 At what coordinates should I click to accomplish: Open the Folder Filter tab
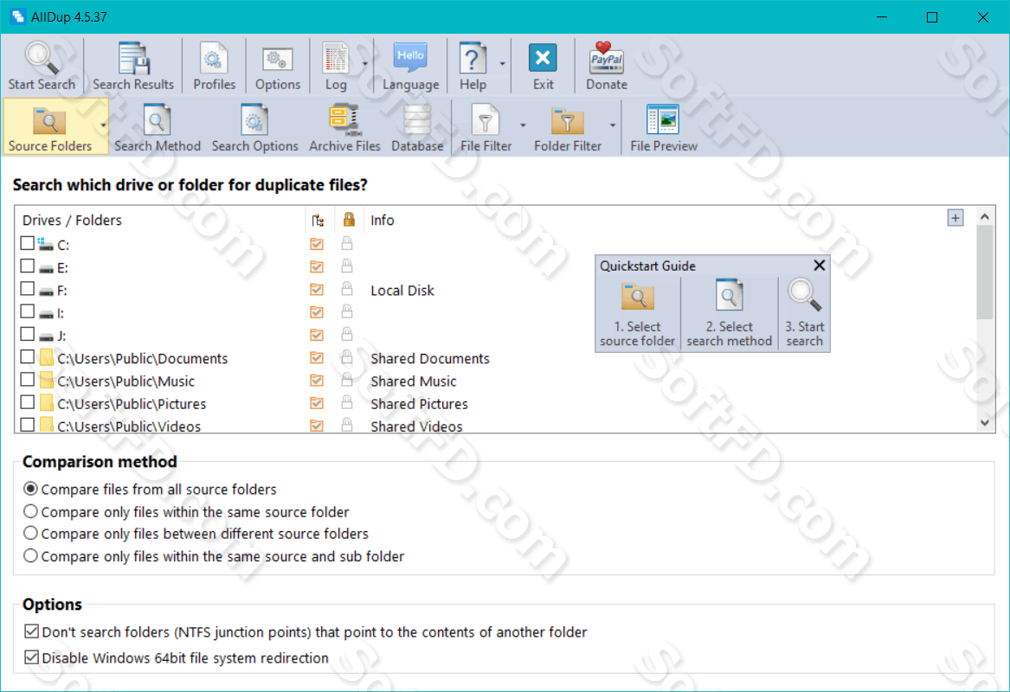[568, 127]
